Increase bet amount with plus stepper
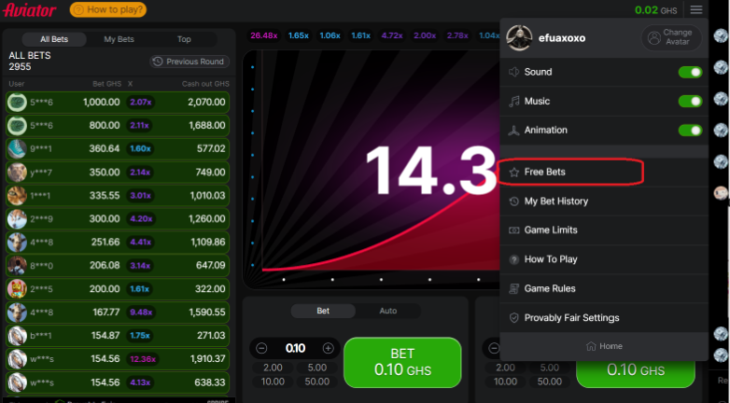The image size is (730, 403). coord(328,348)
